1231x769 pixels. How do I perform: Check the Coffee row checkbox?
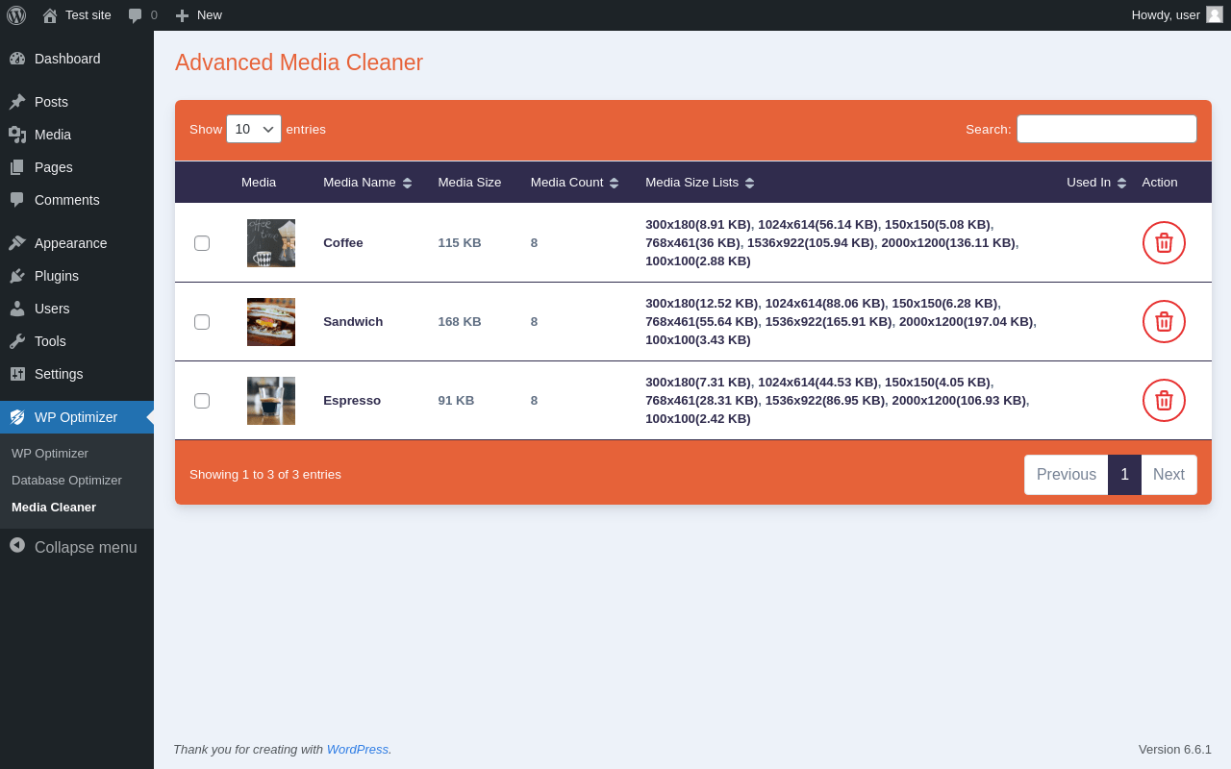click(202, 243)
